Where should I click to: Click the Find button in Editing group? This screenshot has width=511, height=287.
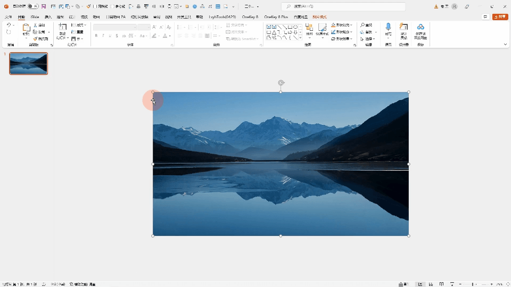click(366, 25)
